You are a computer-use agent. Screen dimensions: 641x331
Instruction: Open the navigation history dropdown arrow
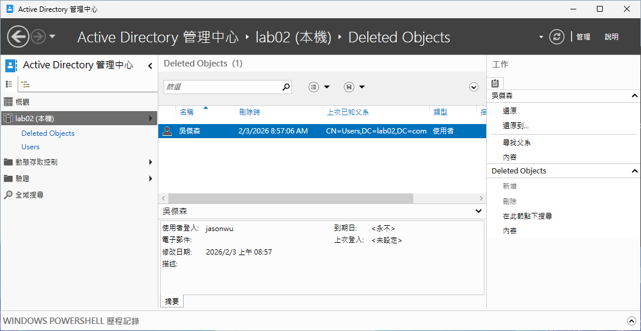(x=52, y=36)
